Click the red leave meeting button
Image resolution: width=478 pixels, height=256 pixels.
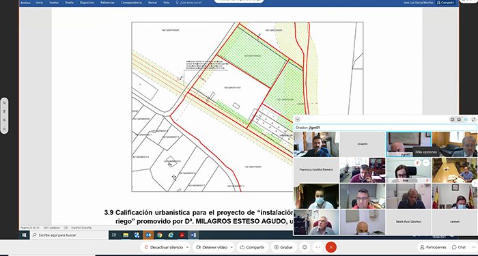click(x=331, y=247)
